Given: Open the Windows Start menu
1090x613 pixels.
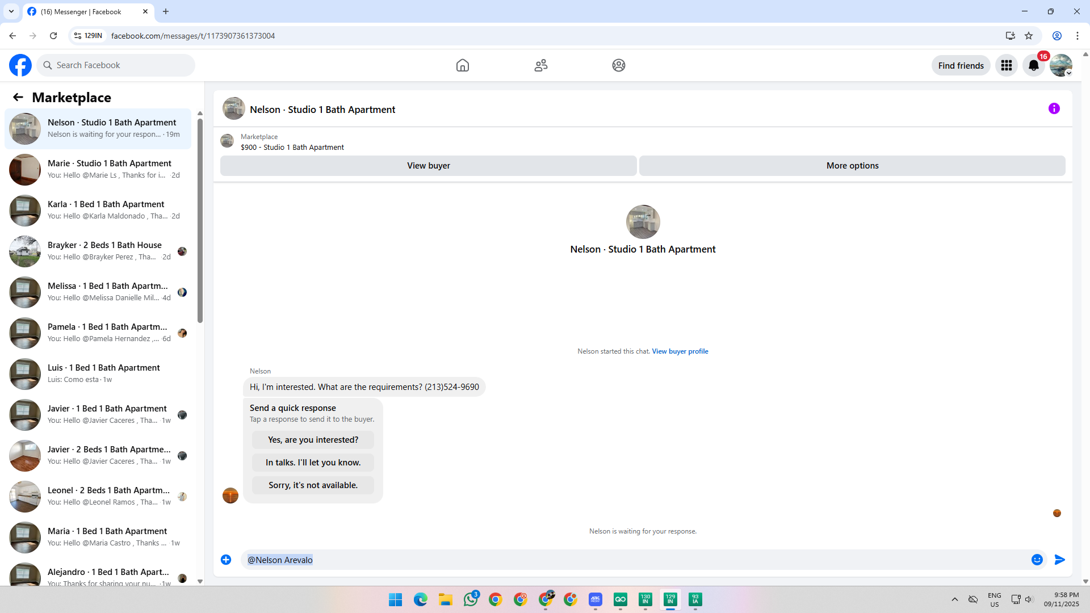Looking at the screenshot, I should point(396,599).
